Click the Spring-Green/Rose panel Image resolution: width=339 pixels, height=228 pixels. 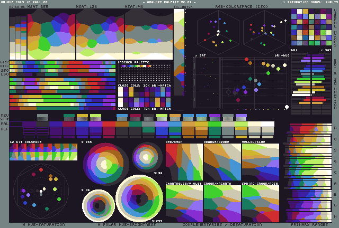pos(260,203)
